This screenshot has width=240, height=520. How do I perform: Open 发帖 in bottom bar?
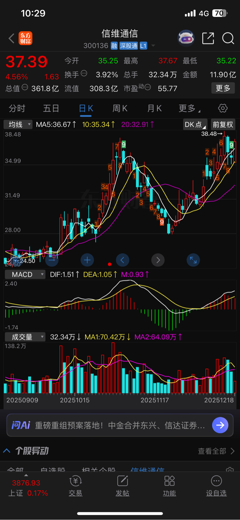(122, 486)
